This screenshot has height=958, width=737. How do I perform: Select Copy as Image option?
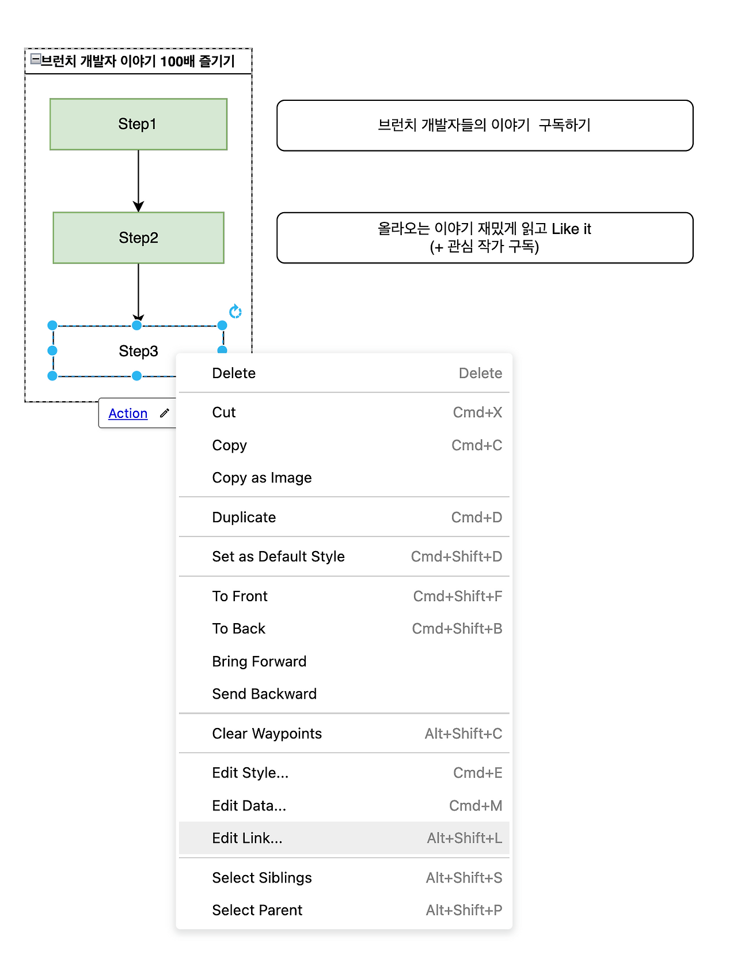click(x=261, y=477)
